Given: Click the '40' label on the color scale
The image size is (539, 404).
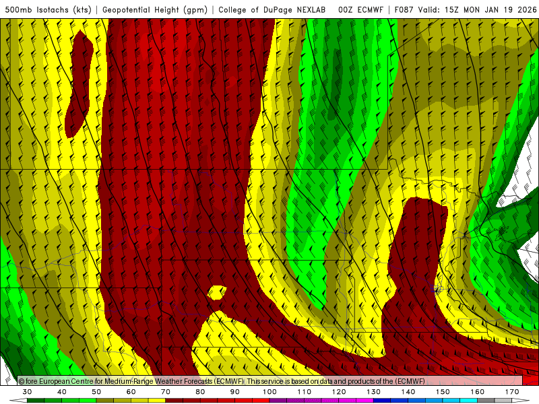Looking at the screenshot, I should 62,392.
